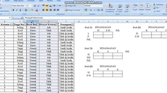Open the Clear menu
The image size is (167, 93).
(x=157, y=11)
